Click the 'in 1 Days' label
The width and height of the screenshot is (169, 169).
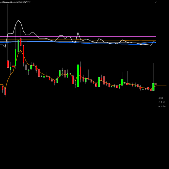(x=162, y=106)
